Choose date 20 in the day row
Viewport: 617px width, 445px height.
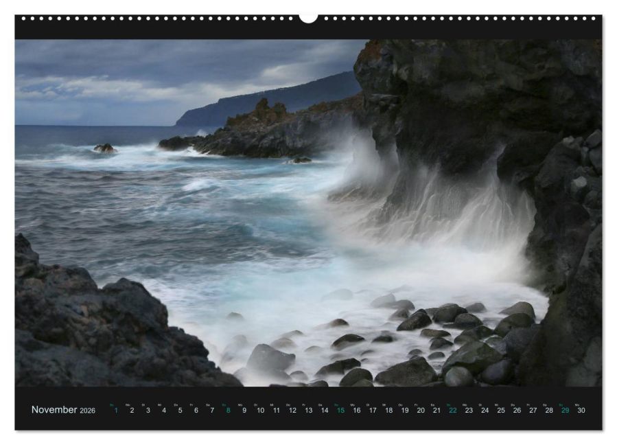(420, 411)
